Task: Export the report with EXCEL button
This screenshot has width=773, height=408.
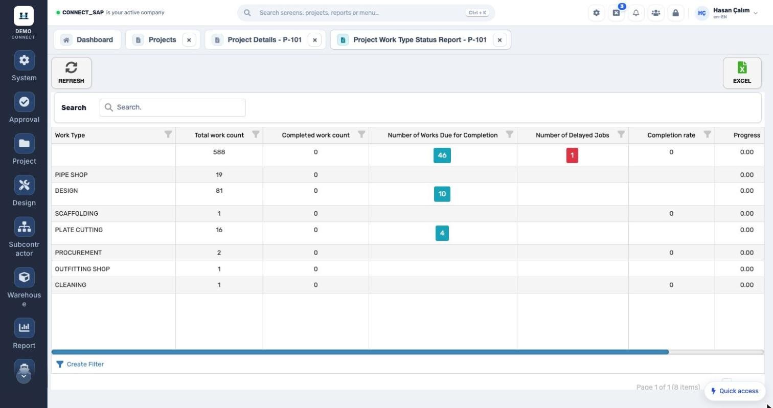Action: click(x=742, y=73)
